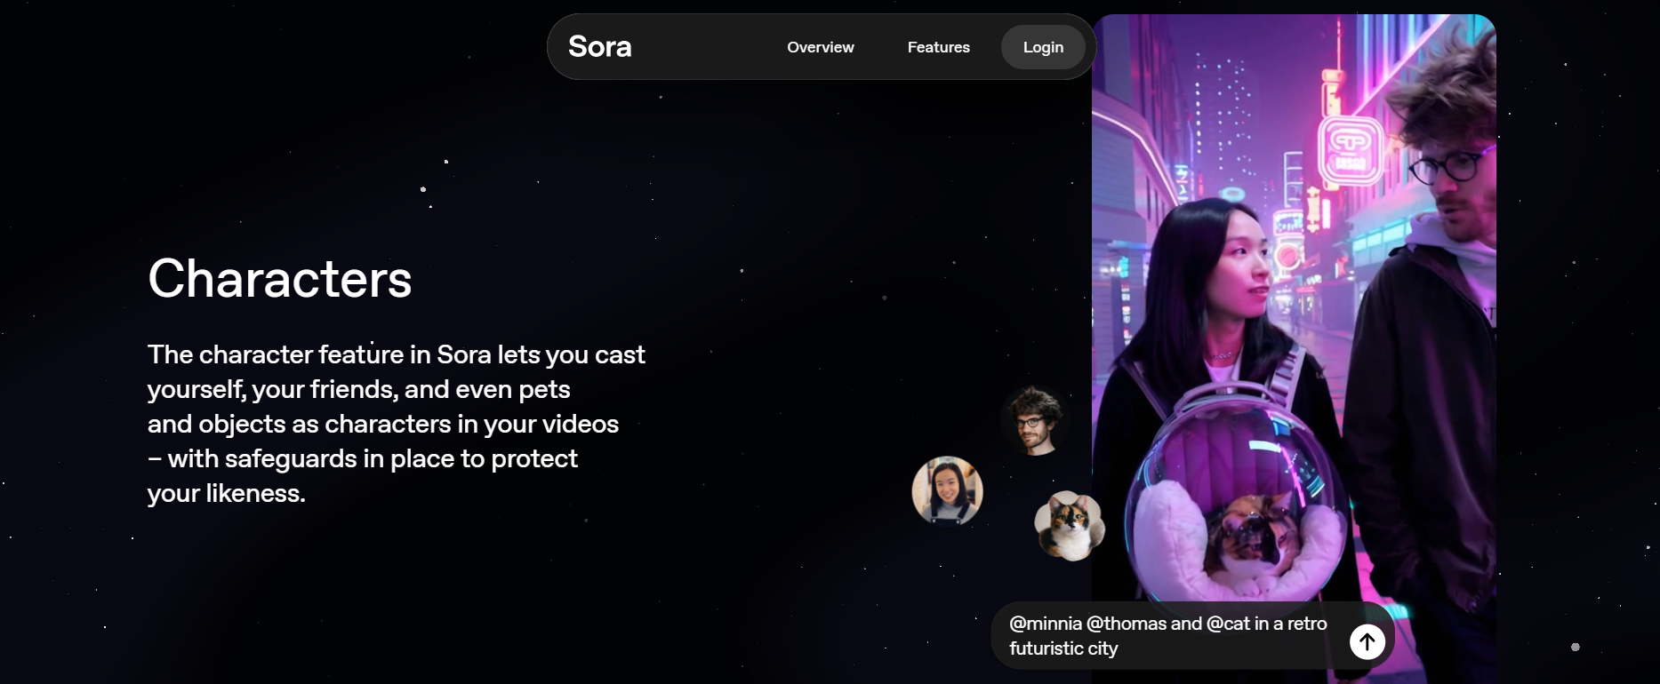The image size is (1660, 684).
Task: Open the Overview nav item
Action: tap(820, 47)
